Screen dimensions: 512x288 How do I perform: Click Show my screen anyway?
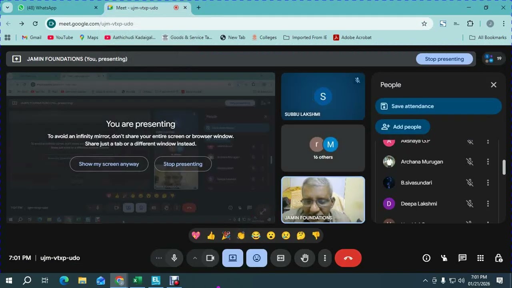[x=109, y=164]
